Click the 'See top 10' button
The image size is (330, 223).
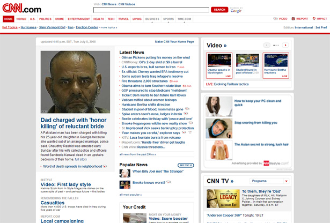tap(186, 165)
